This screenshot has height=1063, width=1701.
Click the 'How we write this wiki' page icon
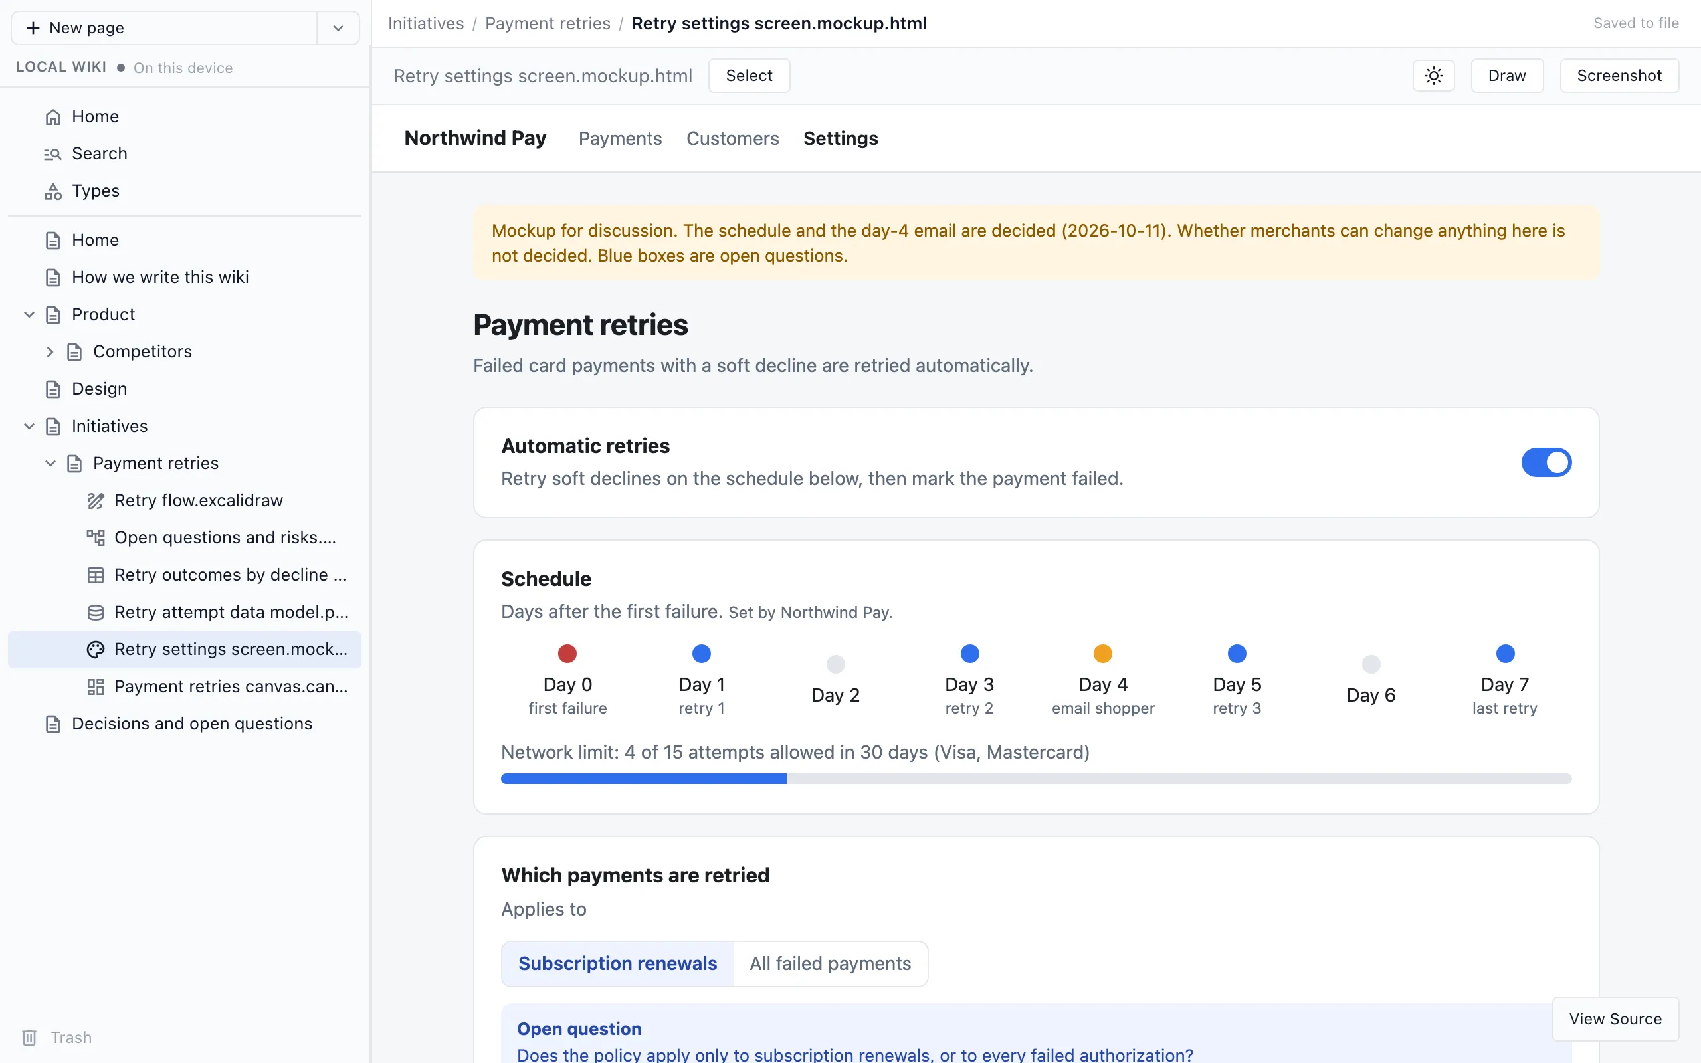pos(52,278)
